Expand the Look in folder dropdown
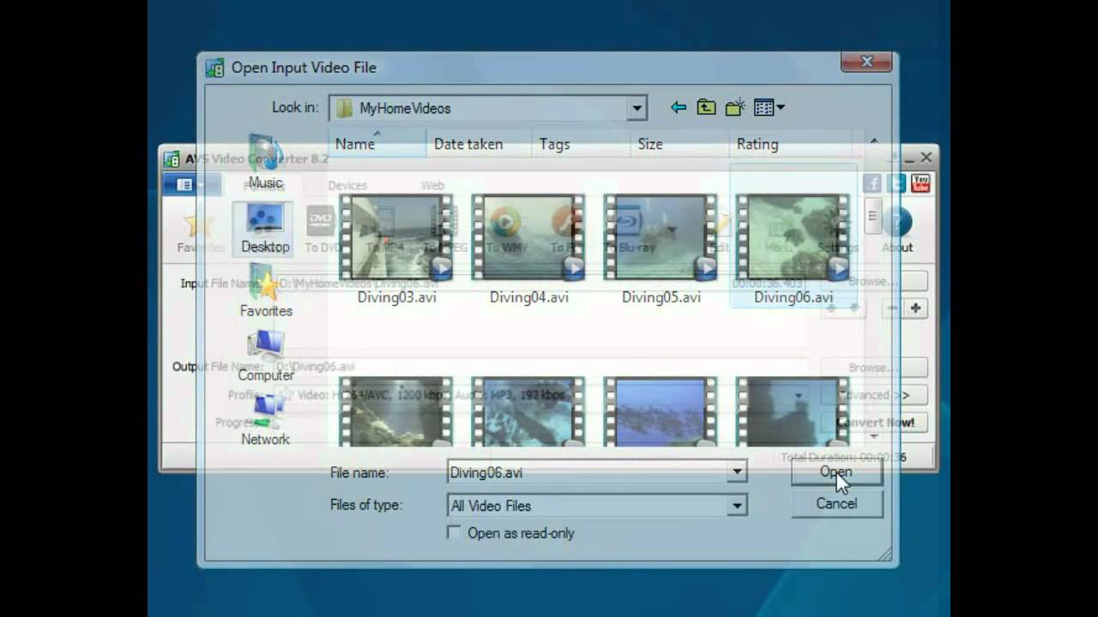The height and width of the screenshot is (617, 1098). tap(636, 108)
